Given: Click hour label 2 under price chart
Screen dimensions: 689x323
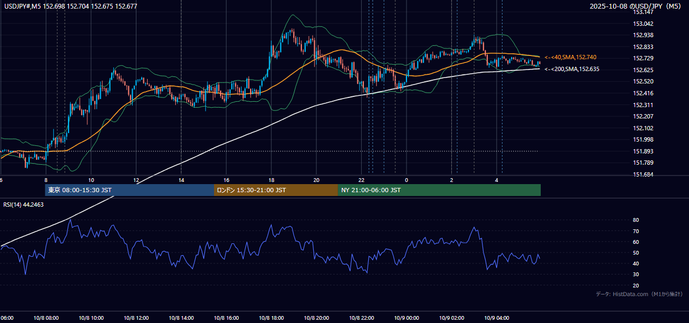Looking at the screenshot, I should (x=452, y=180).
